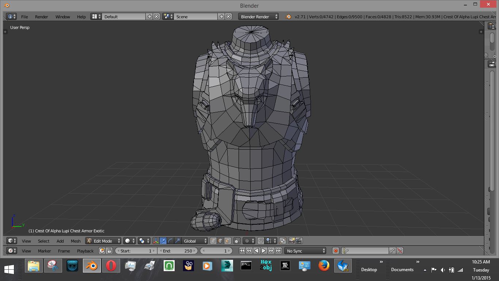Click the Scene name field
The height and width of the screenshot is (281, 499).
196,16
